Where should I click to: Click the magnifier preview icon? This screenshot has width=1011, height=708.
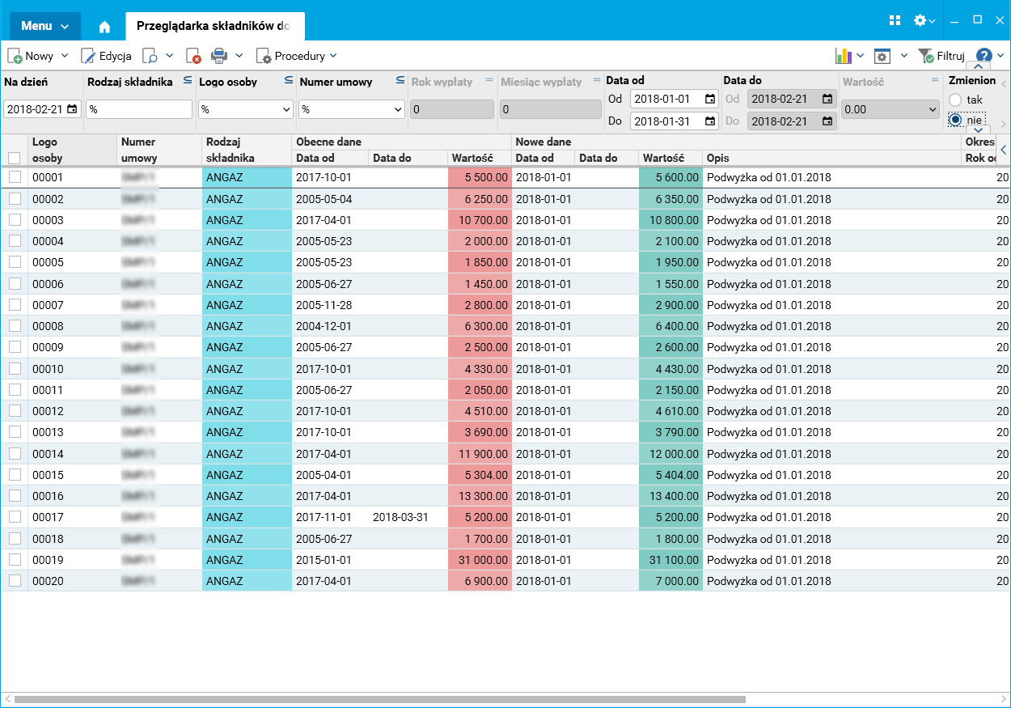coord(150,56)
